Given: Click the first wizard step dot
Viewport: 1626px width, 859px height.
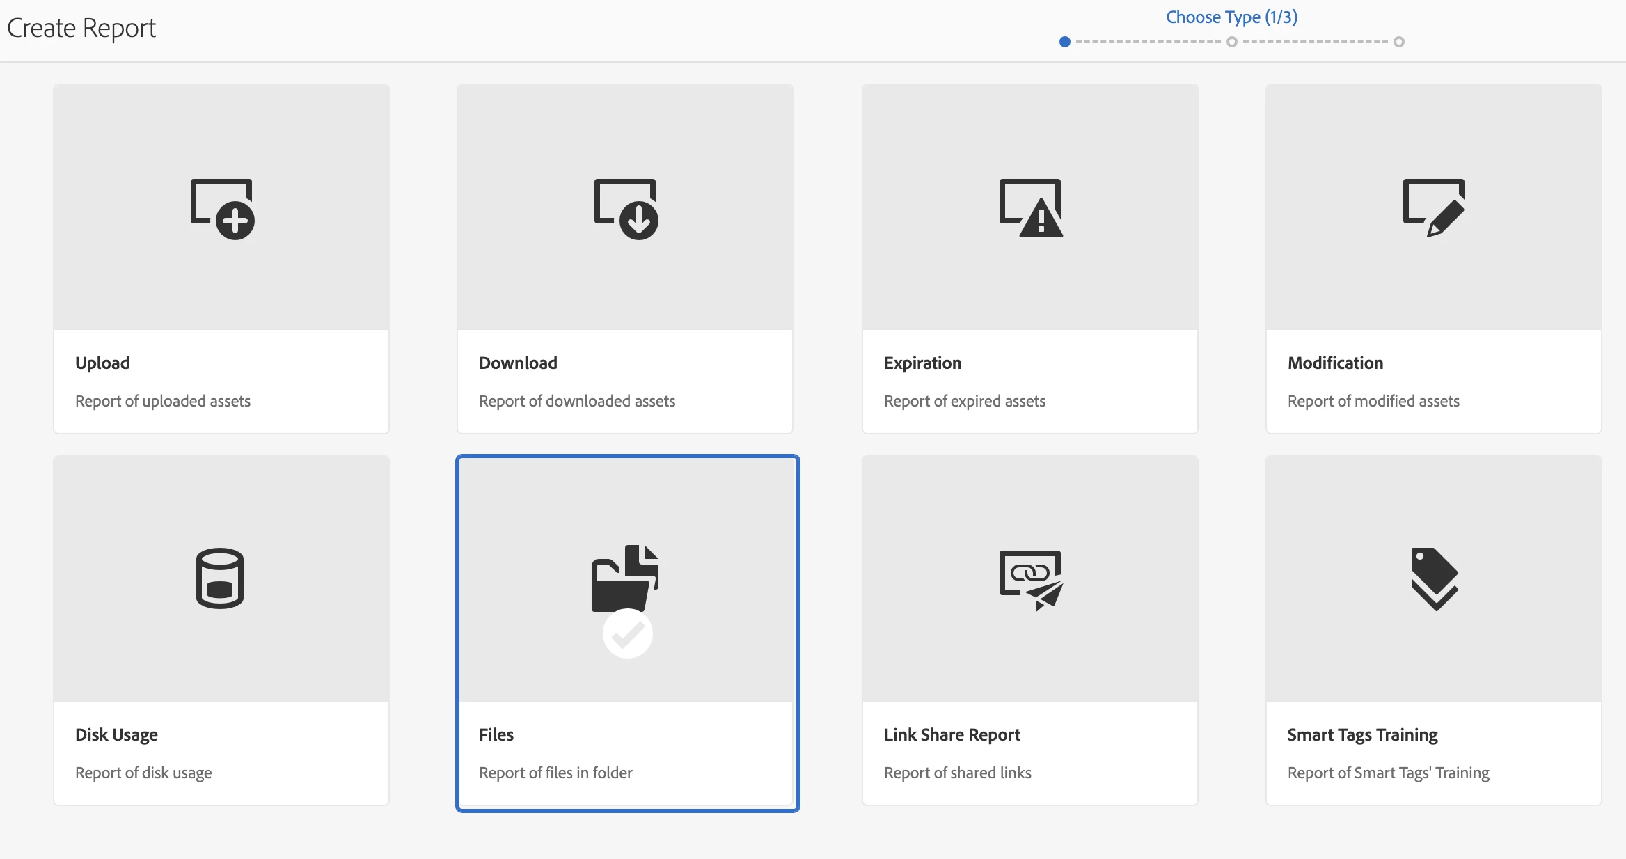Looking at the screenshot, I should click(x=1064, y=42).
